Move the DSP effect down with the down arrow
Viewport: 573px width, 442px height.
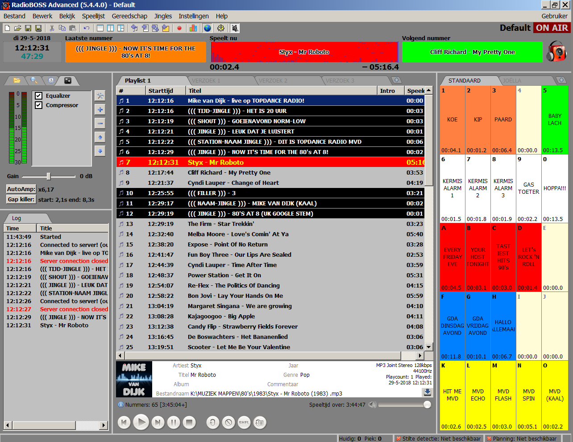click(100, 151)
